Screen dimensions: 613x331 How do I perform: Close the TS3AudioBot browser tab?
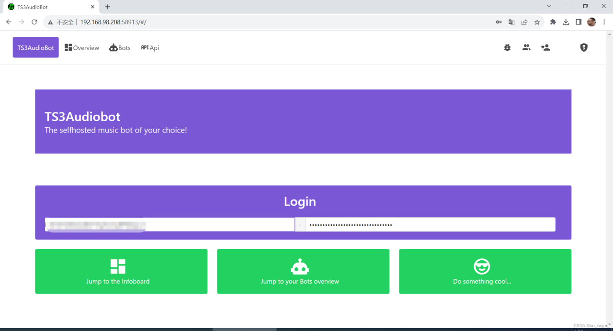(x=92, y=7)
